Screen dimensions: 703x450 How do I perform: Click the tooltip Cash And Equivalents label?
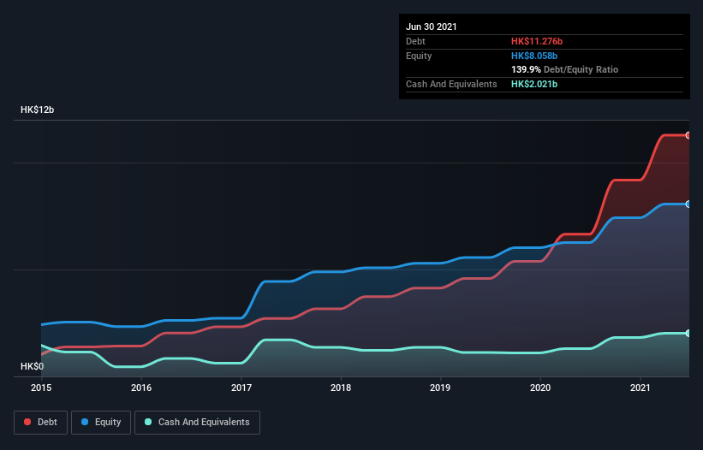point(451,84)
